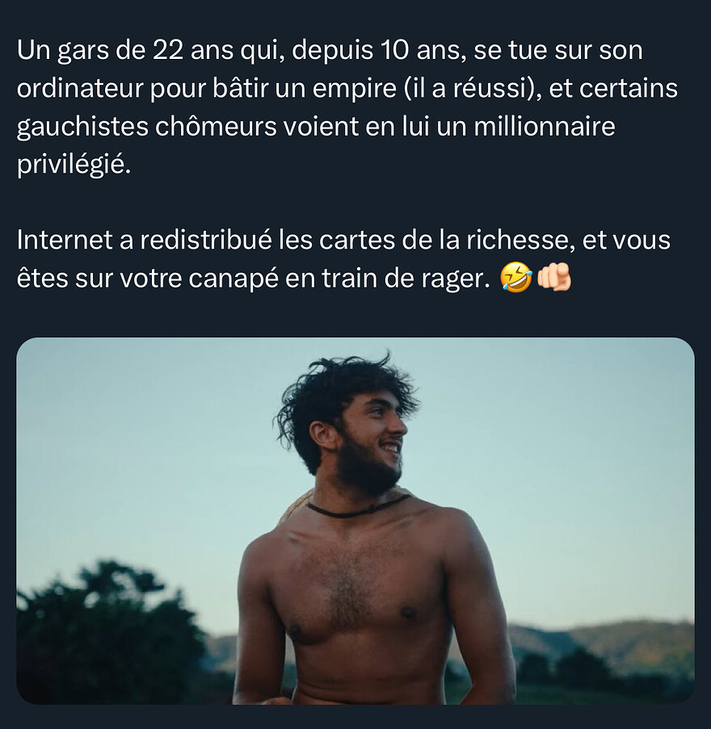The height and width of the screenshot is (729, 711).
Task: Click the word "privilégié." in the tweet
Action: [74, 165]
